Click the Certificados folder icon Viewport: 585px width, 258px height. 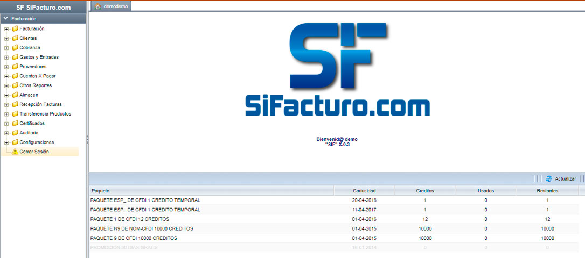coord(15,123)
